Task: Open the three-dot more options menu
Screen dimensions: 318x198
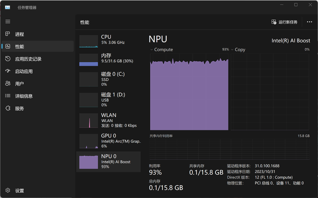Action: coord(309,22)
